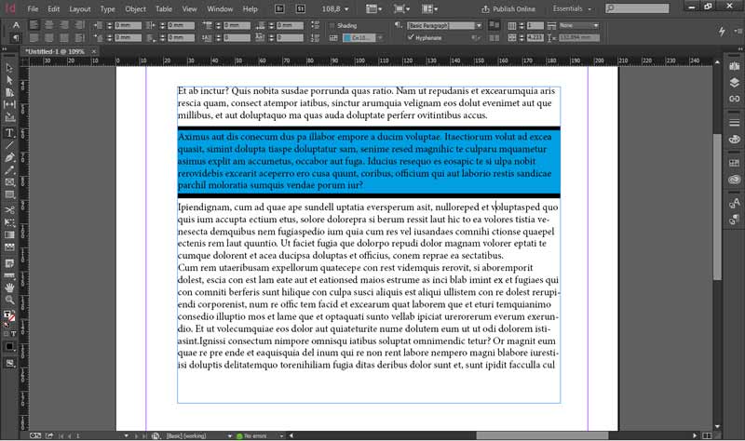This screenshot has height=441, width=745.
Task: Select the Page tool
Action: coord(9,92)
